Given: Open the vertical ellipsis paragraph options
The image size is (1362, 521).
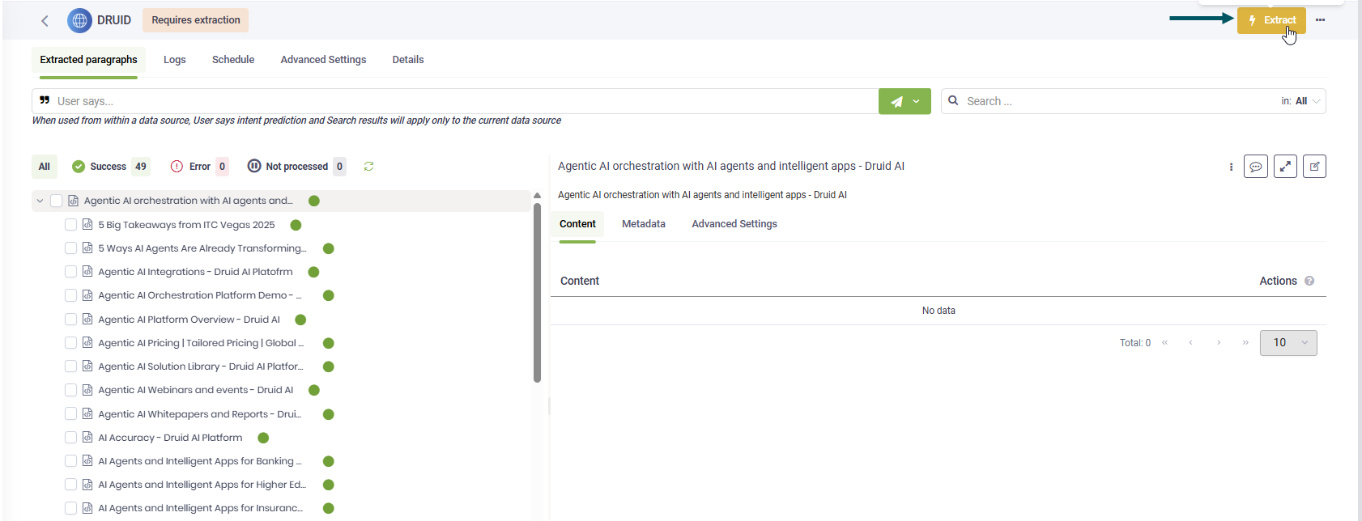Looking at the screenshot, I should click(x=1231, y=167).
